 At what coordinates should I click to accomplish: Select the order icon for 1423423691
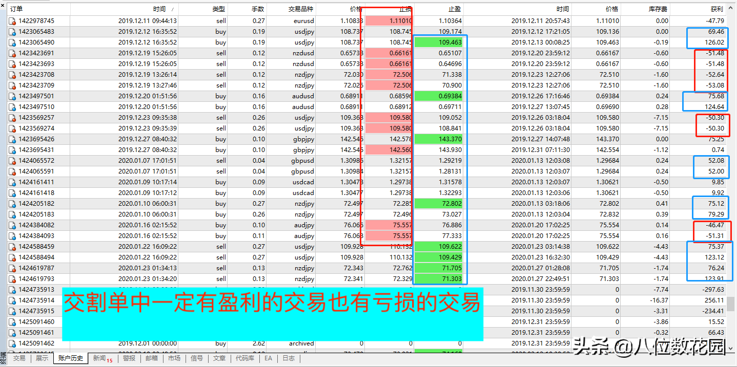pos(13,53)
